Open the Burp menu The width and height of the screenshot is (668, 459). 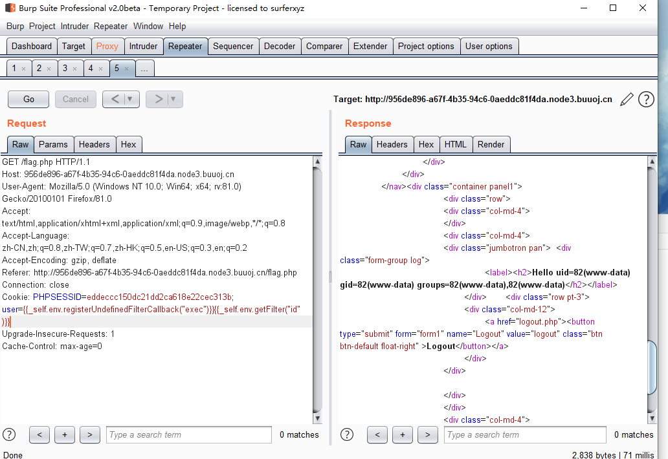16,27
